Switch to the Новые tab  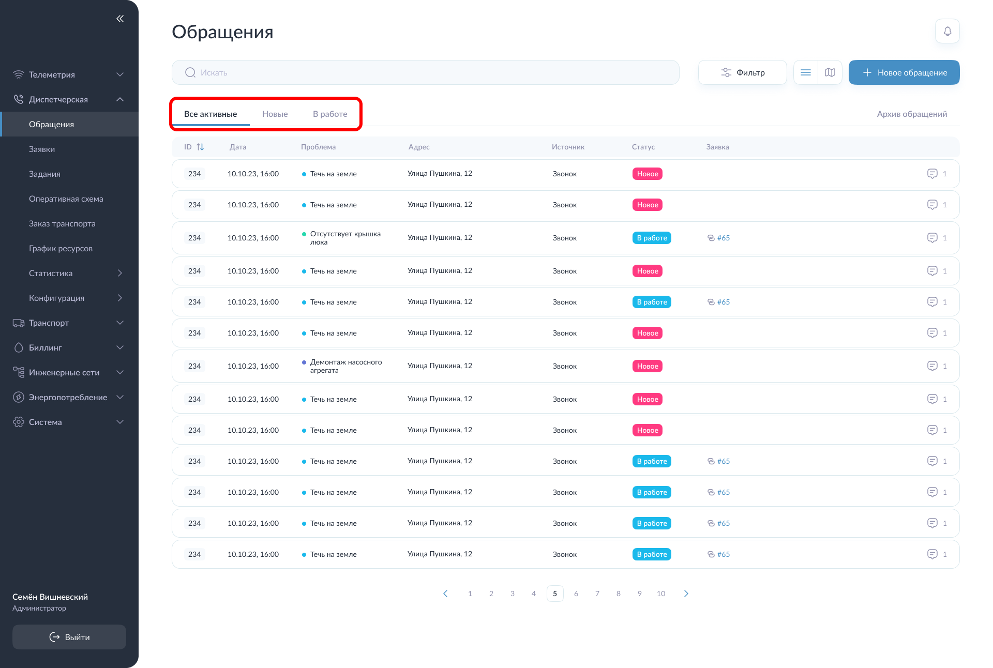[275, 114]
